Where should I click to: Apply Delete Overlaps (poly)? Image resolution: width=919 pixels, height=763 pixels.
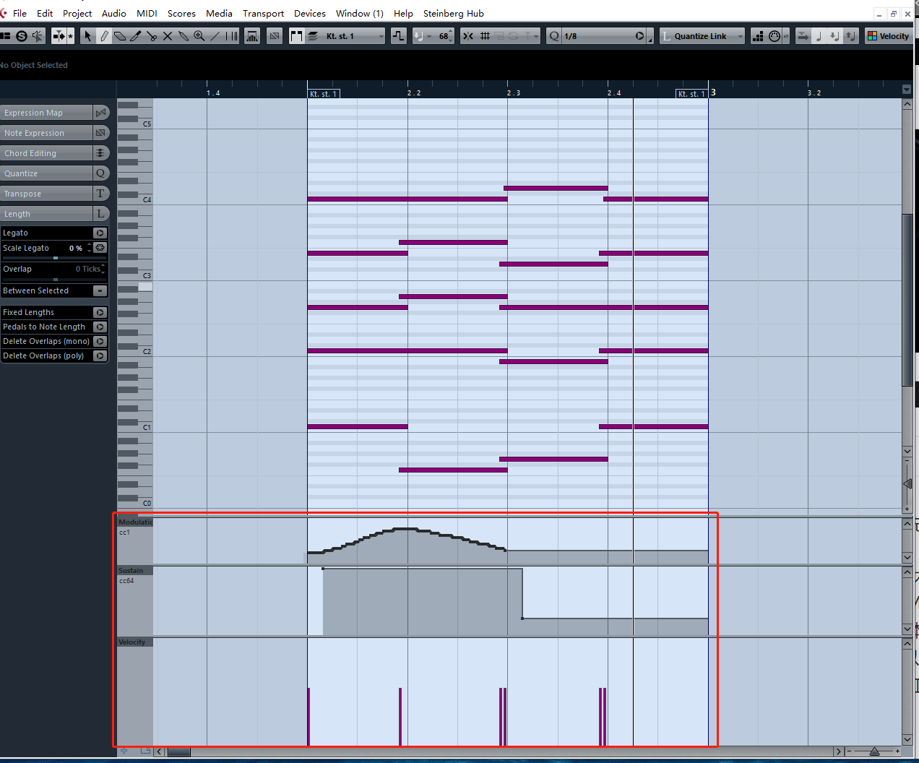click(100, 355)
